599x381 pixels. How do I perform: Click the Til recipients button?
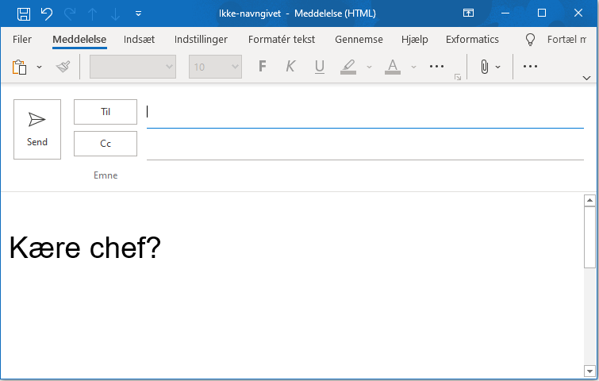tap(106, 112)
